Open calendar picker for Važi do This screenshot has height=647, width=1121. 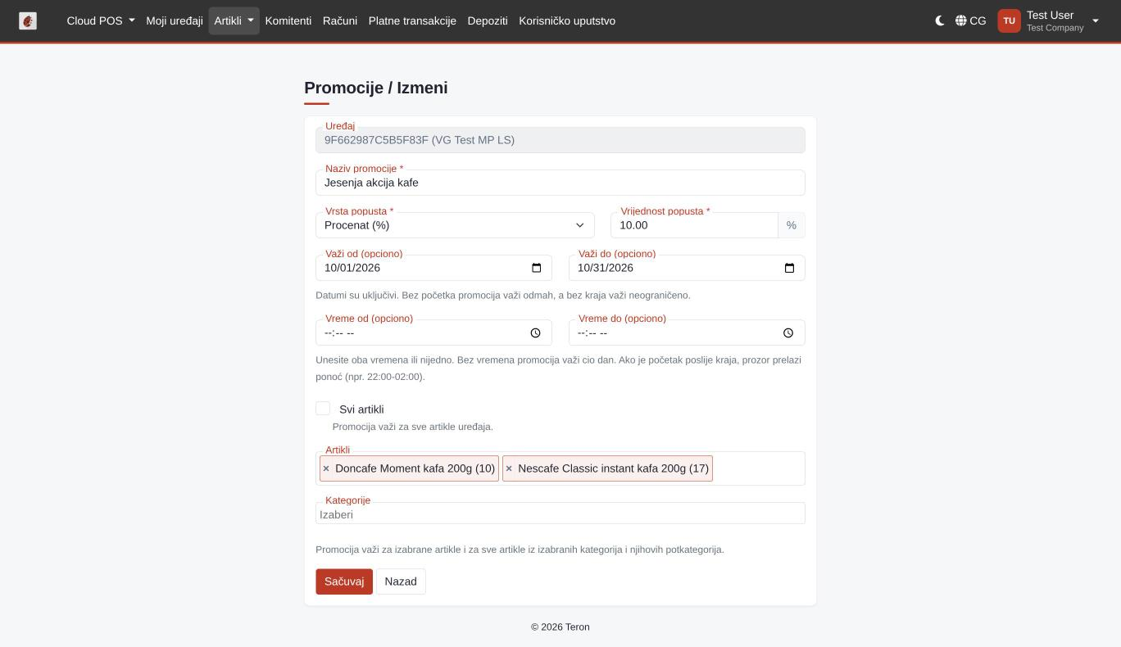click(x=790, y=268)
